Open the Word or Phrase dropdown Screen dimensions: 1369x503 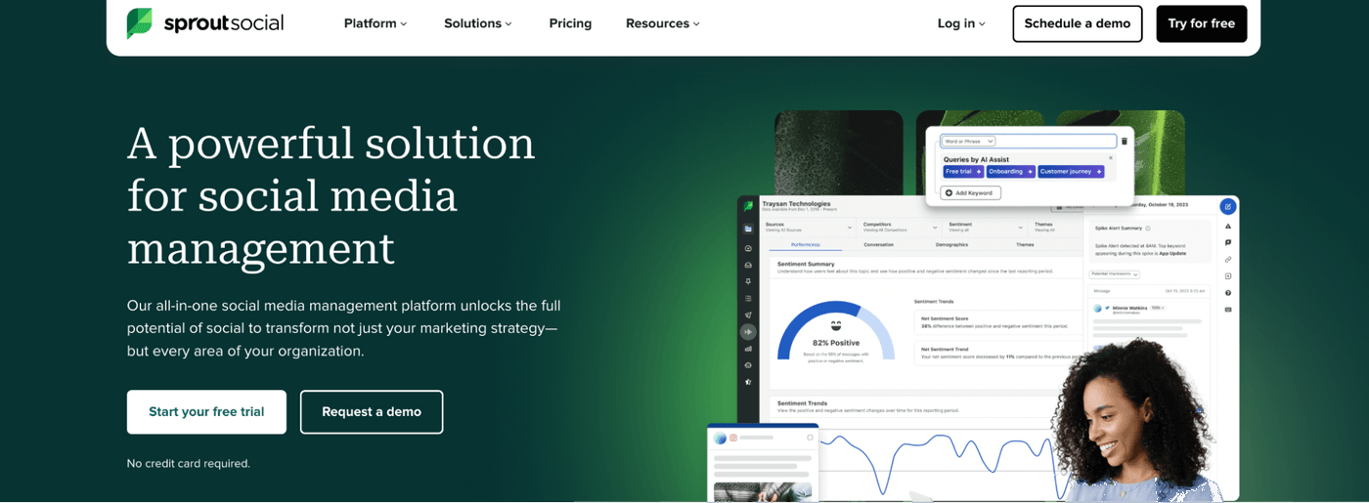point(968,142)
